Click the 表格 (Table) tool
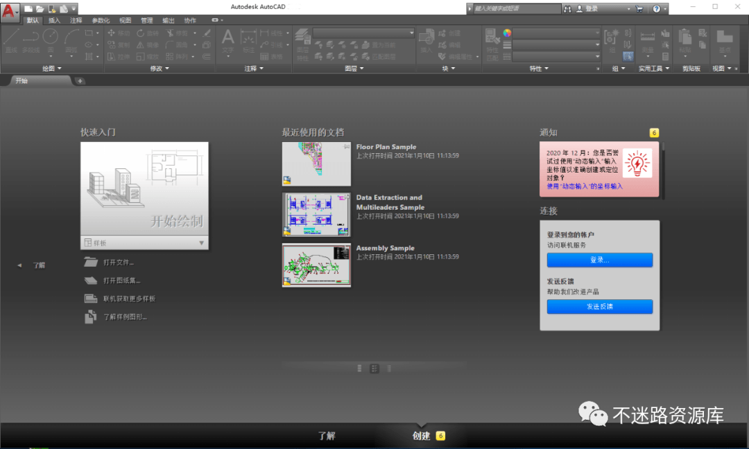 point(271,57)
